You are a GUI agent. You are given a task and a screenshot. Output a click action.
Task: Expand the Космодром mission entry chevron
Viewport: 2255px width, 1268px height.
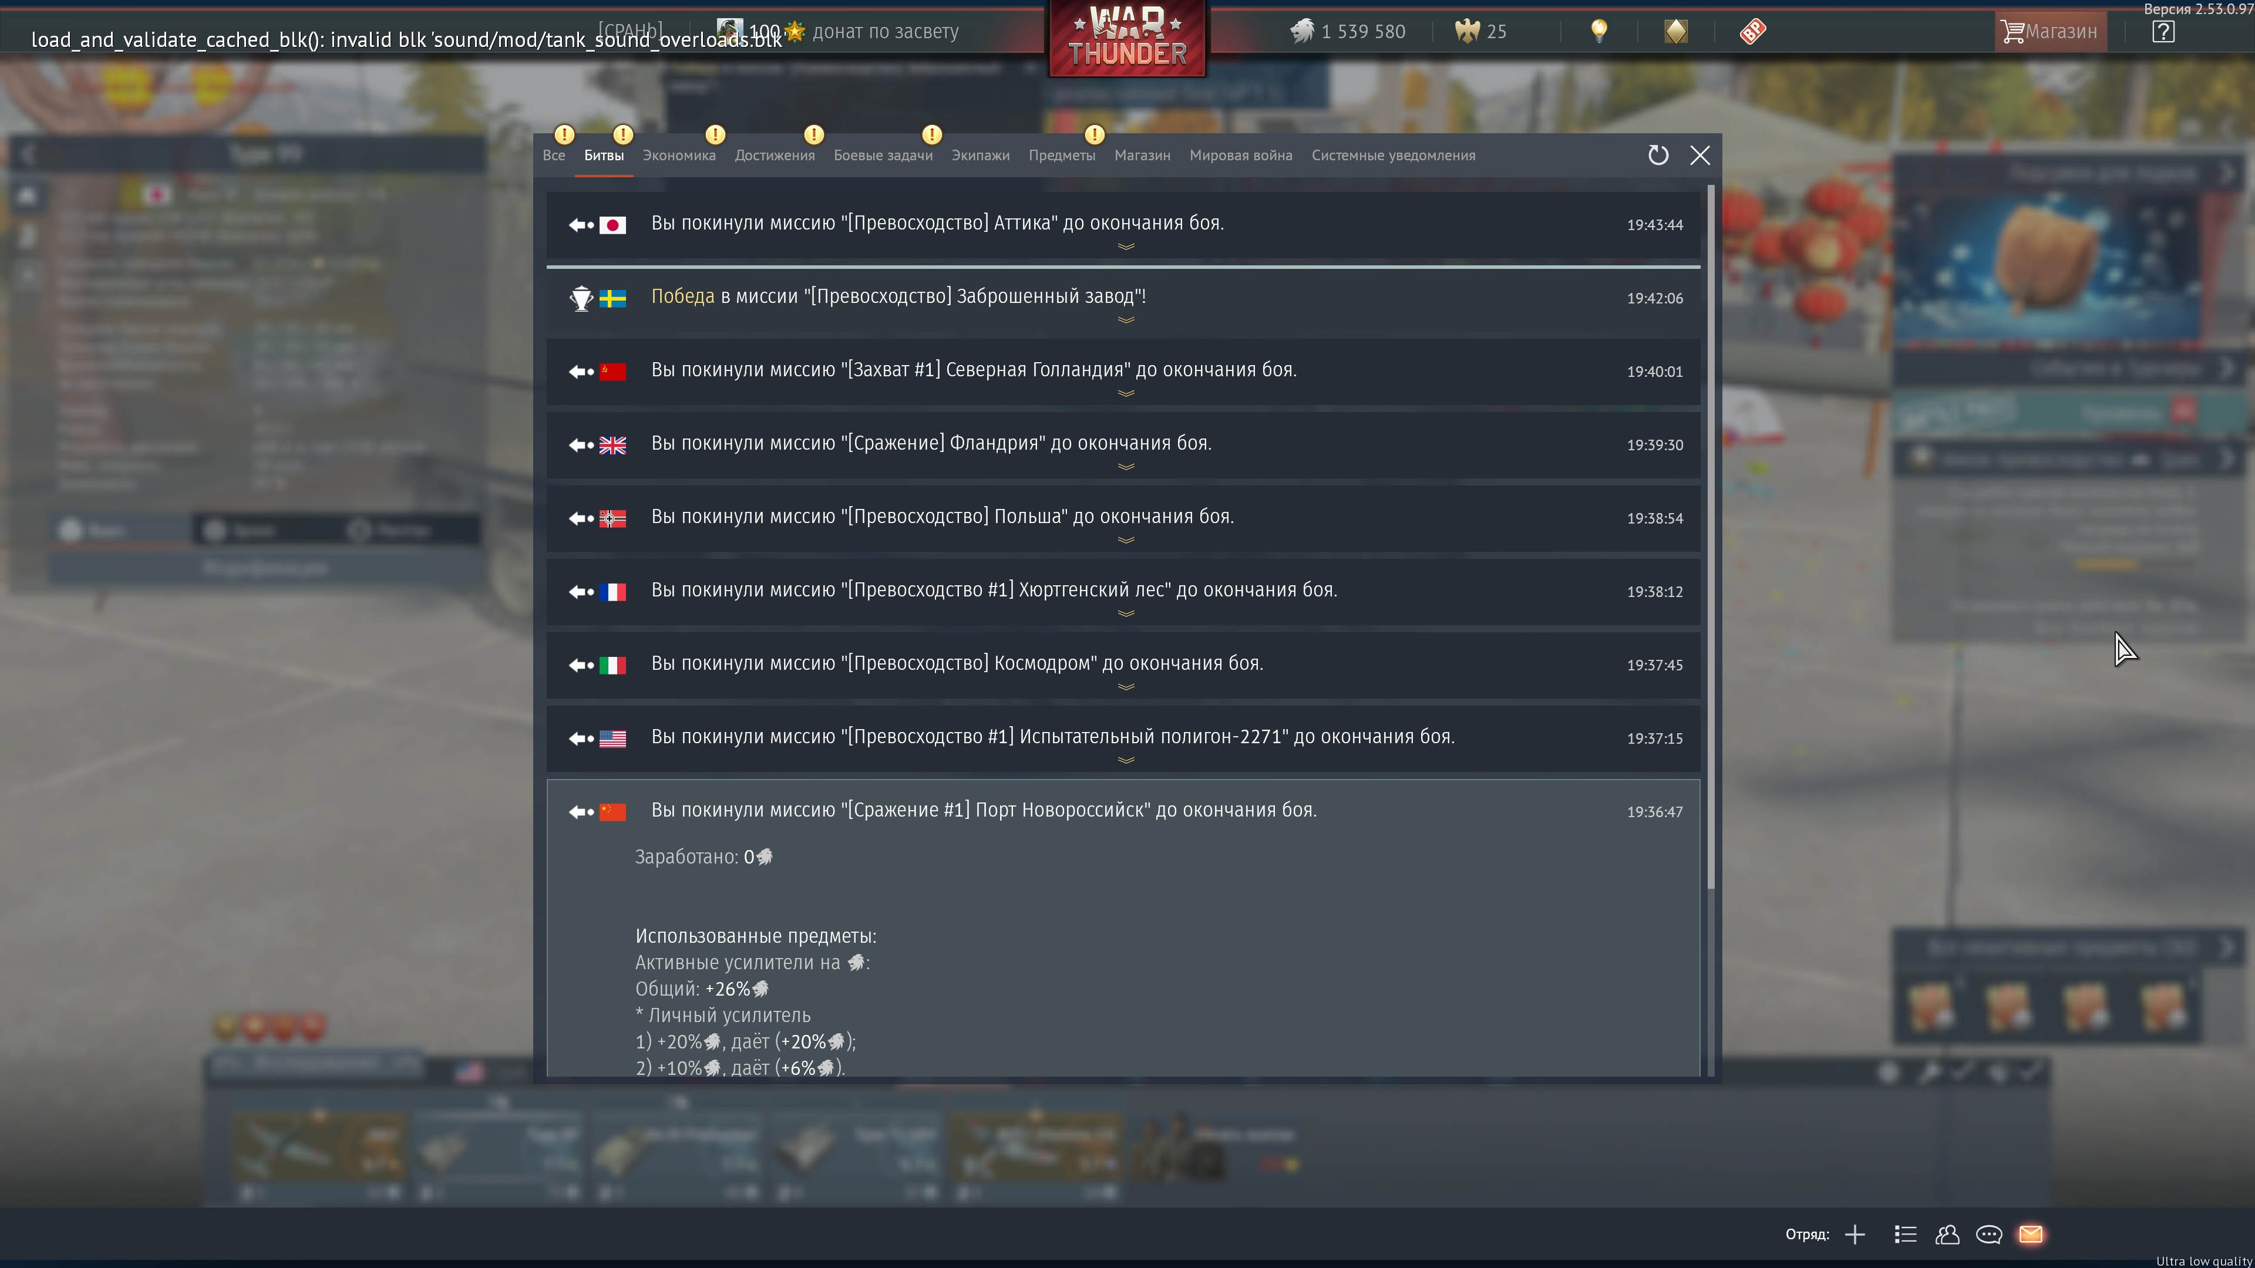pos(1126,687)
